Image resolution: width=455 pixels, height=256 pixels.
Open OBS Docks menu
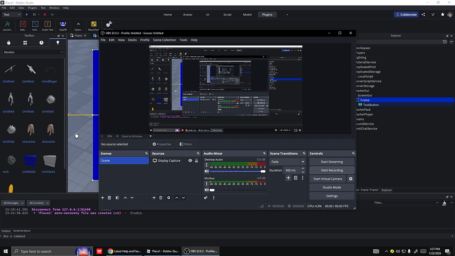click(x=132, y=40)
